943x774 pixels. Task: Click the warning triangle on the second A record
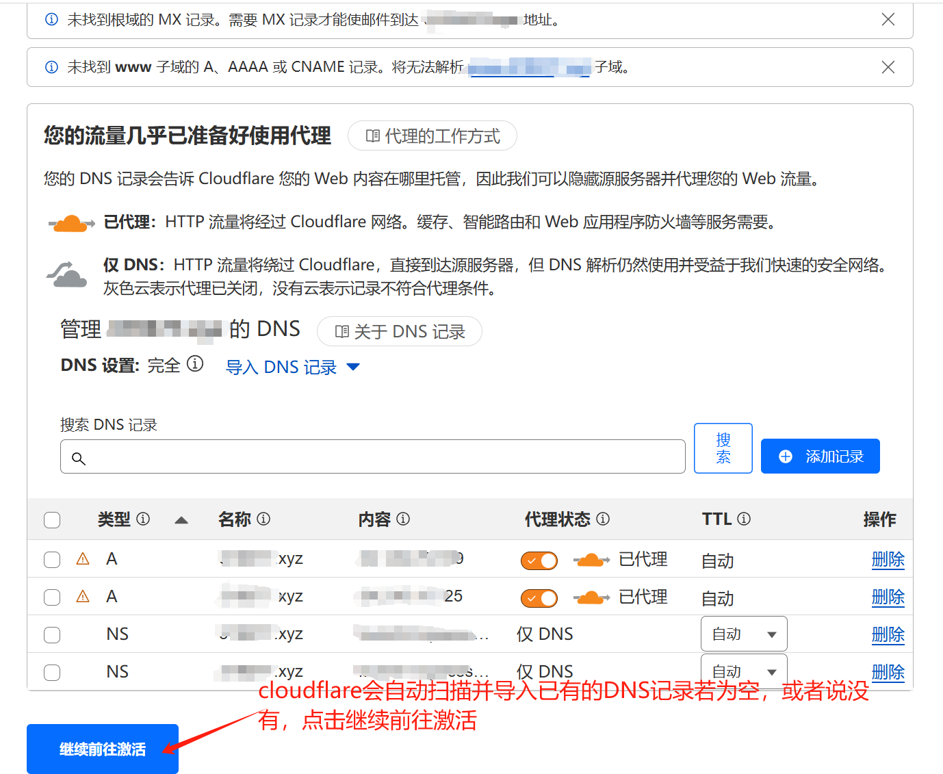click(x=83, y=597)
